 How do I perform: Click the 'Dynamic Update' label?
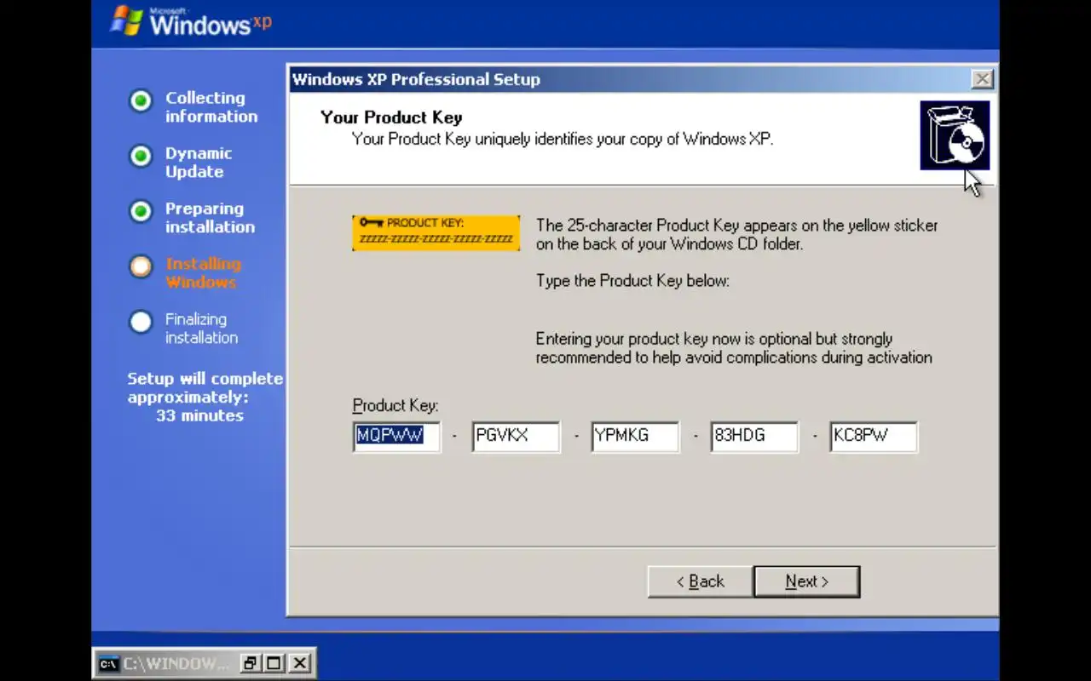pos(199,162)
